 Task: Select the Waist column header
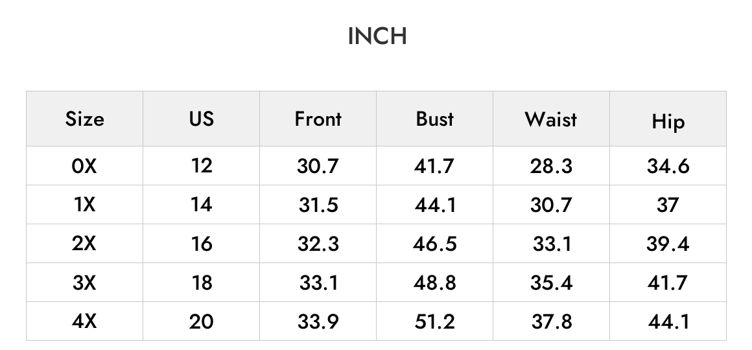[x=551, y=119]
